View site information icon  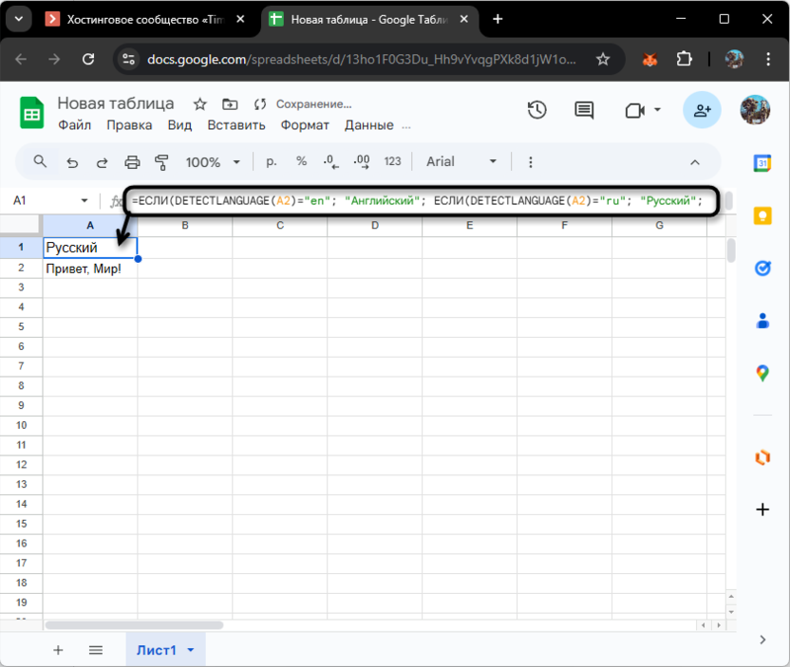point(128,60)
